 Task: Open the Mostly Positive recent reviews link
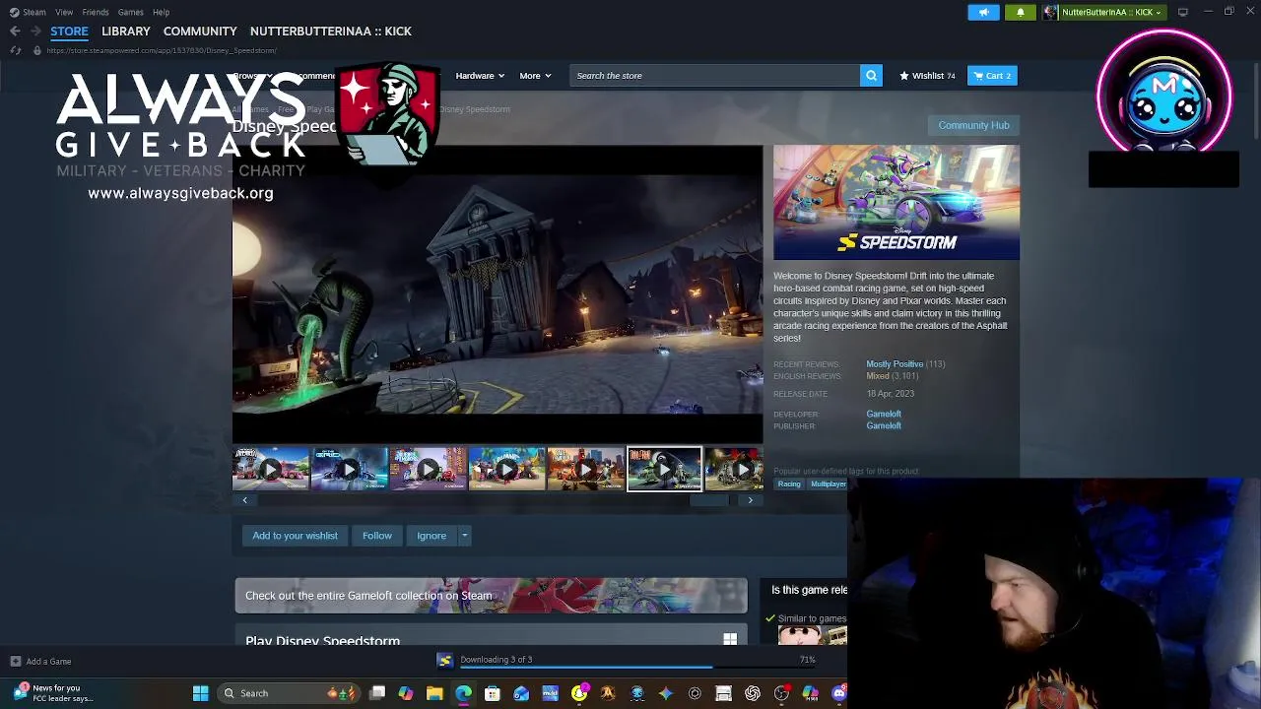point(895,364)
